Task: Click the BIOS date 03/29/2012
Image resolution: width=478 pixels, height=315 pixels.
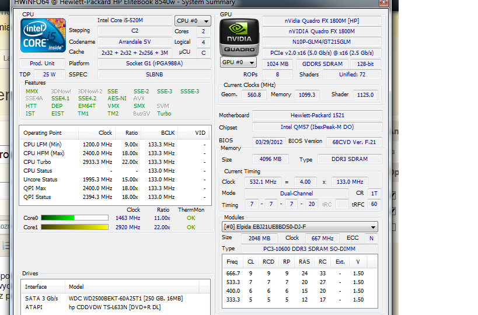Action: pos(269,142)
